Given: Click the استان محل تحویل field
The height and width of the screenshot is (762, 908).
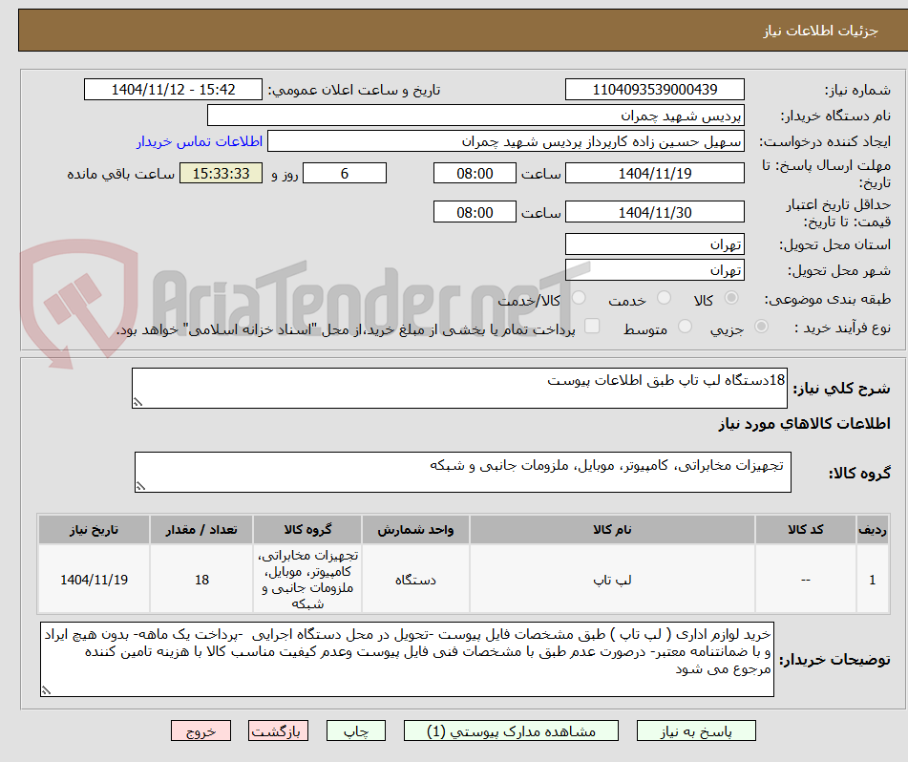Looking at the screenshot, I should 654,244.
